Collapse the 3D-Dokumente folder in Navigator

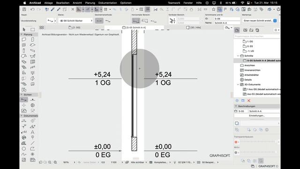238,84
